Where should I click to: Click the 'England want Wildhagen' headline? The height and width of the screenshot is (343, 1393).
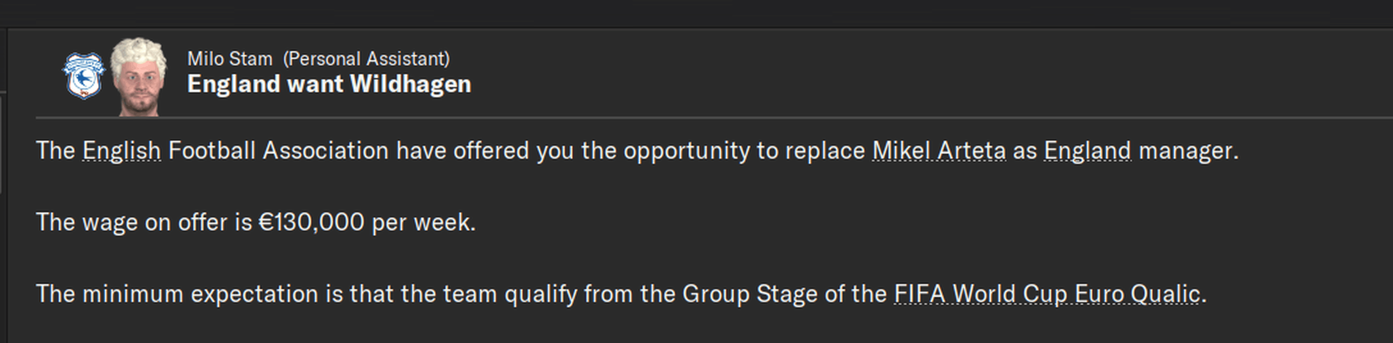click(x=329, y=84)
